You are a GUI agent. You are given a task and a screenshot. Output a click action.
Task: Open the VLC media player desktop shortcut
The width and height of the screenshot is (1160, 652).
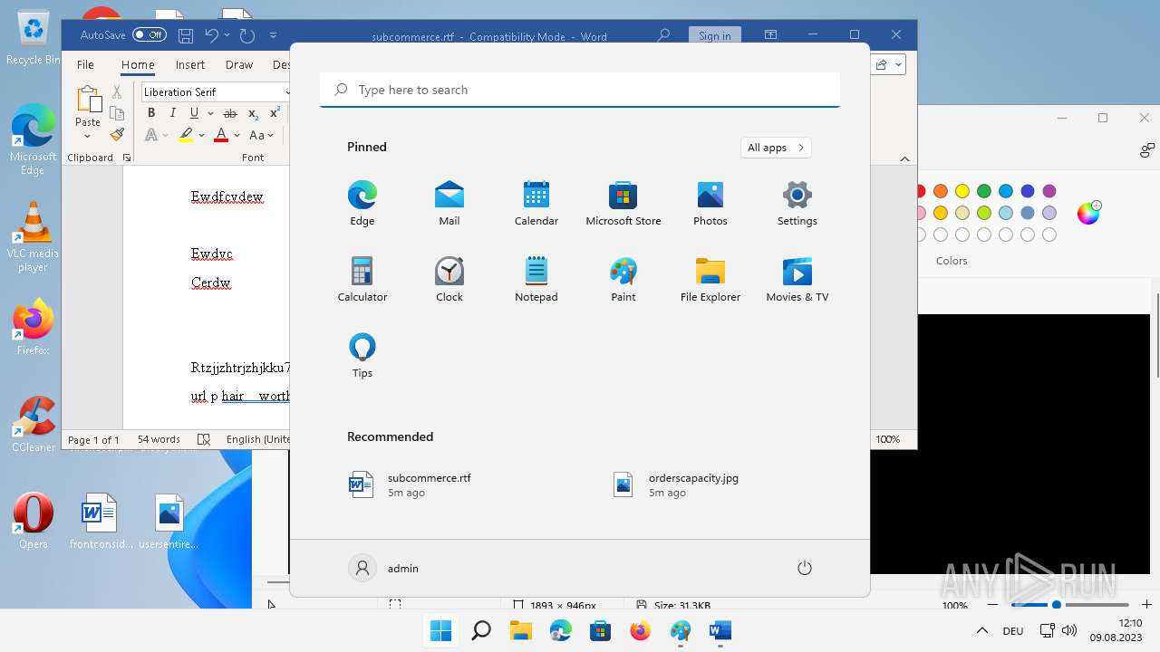click(x=33, y=237)
